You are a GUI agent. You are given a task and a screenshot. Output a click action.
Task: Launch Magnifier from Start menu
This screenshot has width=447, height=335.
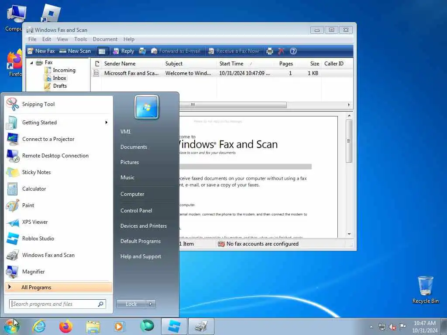[58, 271]
